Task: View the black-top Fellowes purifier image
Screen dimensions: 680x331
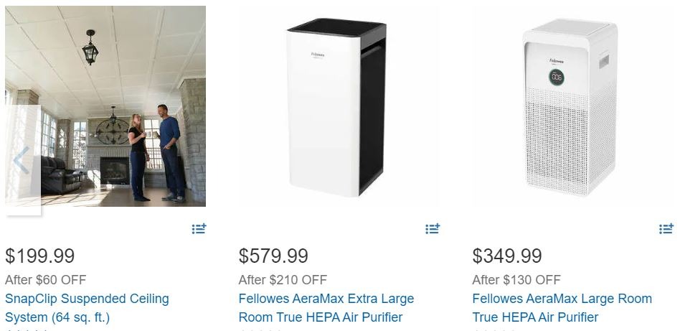Action: click(x=336, y=107)
